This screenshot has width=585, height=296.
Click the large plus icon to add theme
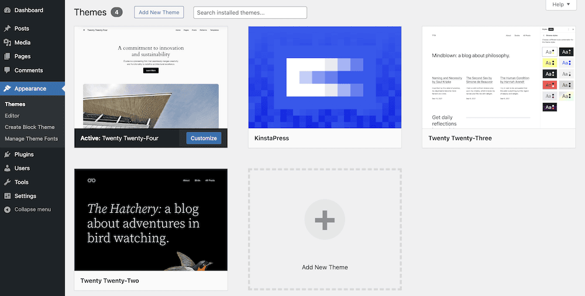point(325,219)
